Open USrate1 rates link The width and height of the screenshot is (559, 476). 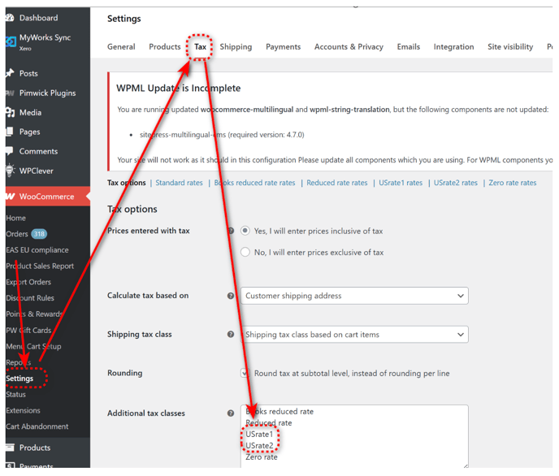pos(401,183)
